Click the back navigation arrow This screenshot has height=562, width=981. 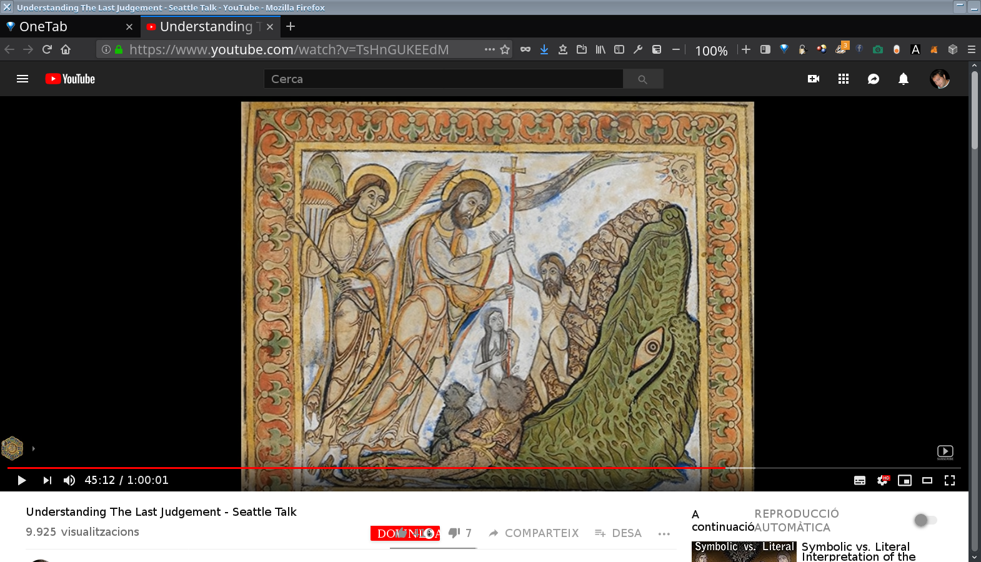coord(9,49)
